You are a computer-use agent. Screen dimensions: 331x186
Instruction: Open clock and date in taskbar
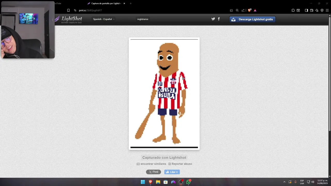tap(322, 182)
